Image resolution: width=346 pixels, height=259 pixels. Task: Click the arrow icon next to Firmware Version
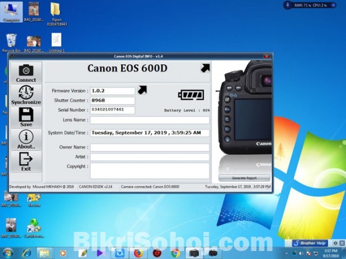click(x=142, y=90)
